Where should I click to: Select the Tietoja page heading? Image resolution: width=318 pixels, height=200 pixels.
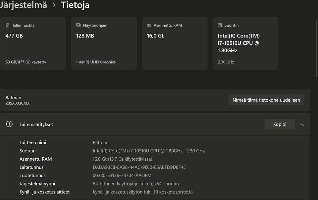pos(75,5)
